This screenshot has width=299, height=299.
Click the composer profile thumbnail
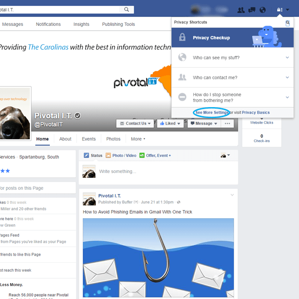pos(89,171)
